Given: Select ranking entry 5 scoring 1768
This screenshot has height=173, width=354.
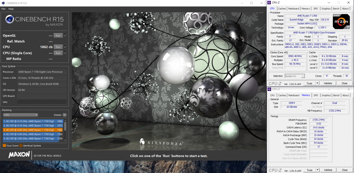Looking at the screenshot, I should pyautogui.click(x=33, y=138).
